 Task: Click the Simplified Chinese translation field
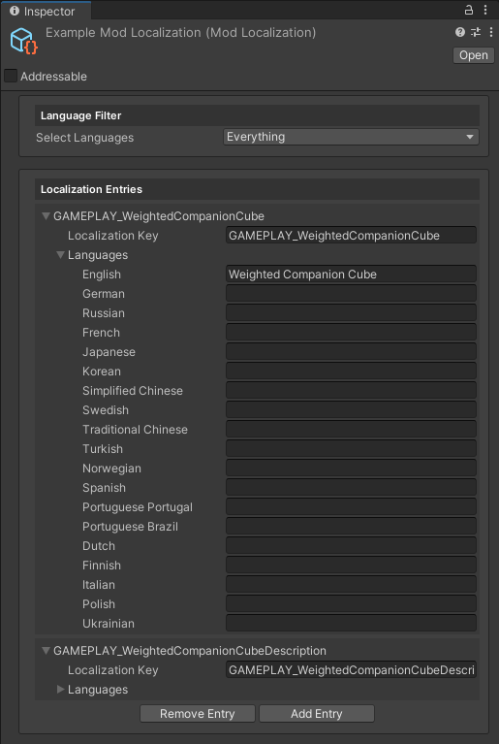pyautogui.click(x=351, y=391)
